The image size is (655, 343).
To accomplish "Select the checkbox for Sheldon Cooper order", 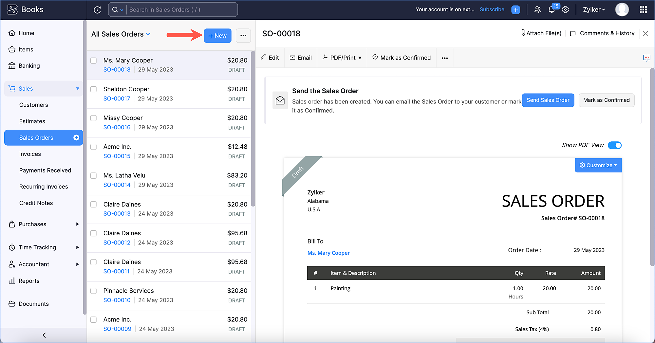I will point(94,89).
